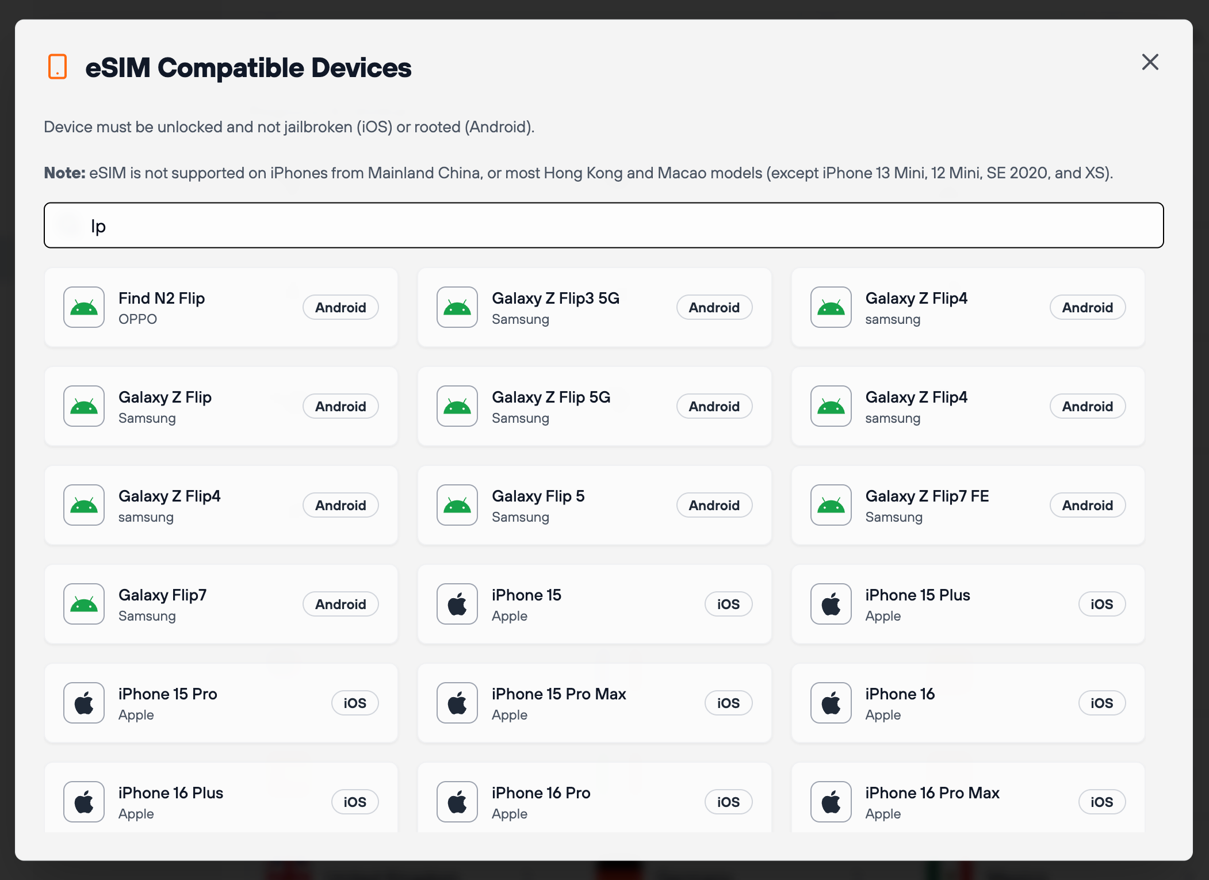Click the Apple icon on the iPhone 16 Pro Max card
The image size is (1209, 880).
pos(830,801)
